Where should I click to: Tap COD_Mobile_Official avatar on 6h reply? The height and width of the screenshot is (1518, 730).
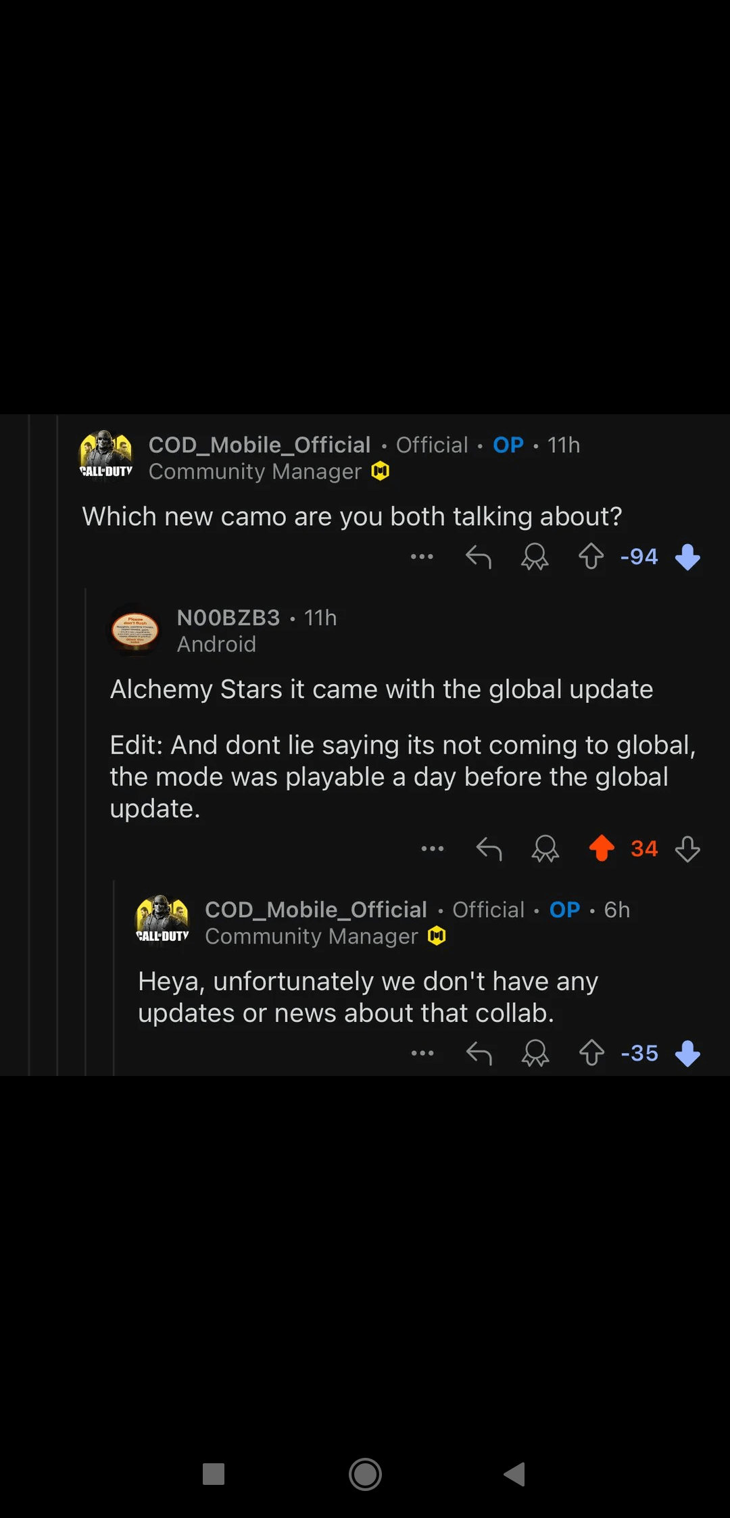click(162, 921)
